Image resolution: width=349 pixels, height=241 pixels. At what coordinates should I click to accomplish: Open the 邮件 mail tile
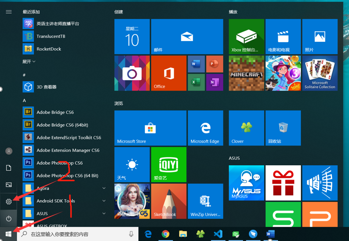[187, 36]
